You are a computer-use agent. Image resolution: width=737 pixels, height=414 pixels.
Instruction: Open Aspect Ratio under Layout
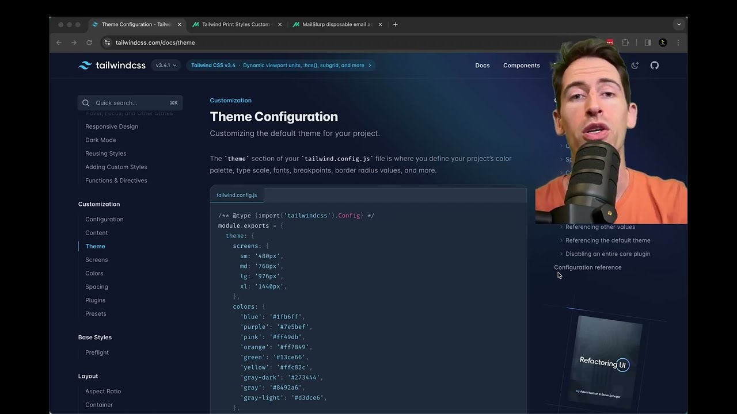click(103, 392)
